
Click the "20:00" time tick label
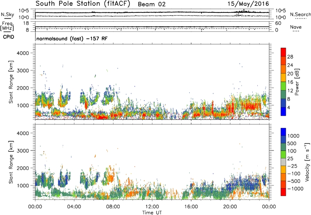(x=230, y=207)
